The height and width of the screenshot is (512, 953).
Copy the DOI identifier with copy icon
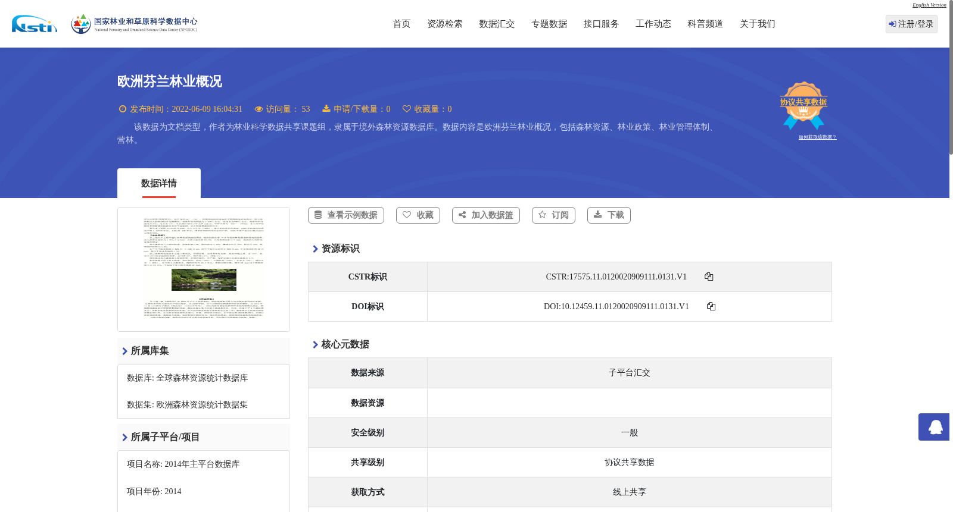[711, 306]
